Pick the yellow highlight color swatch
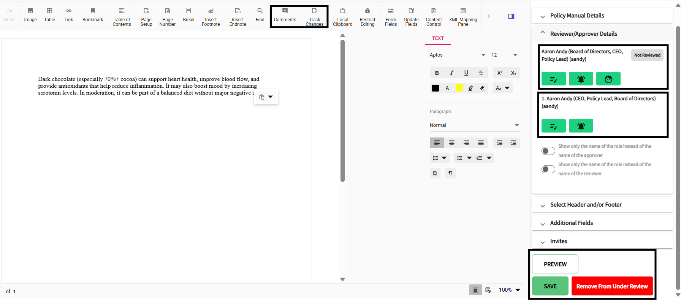 click(x=459, y=88)
